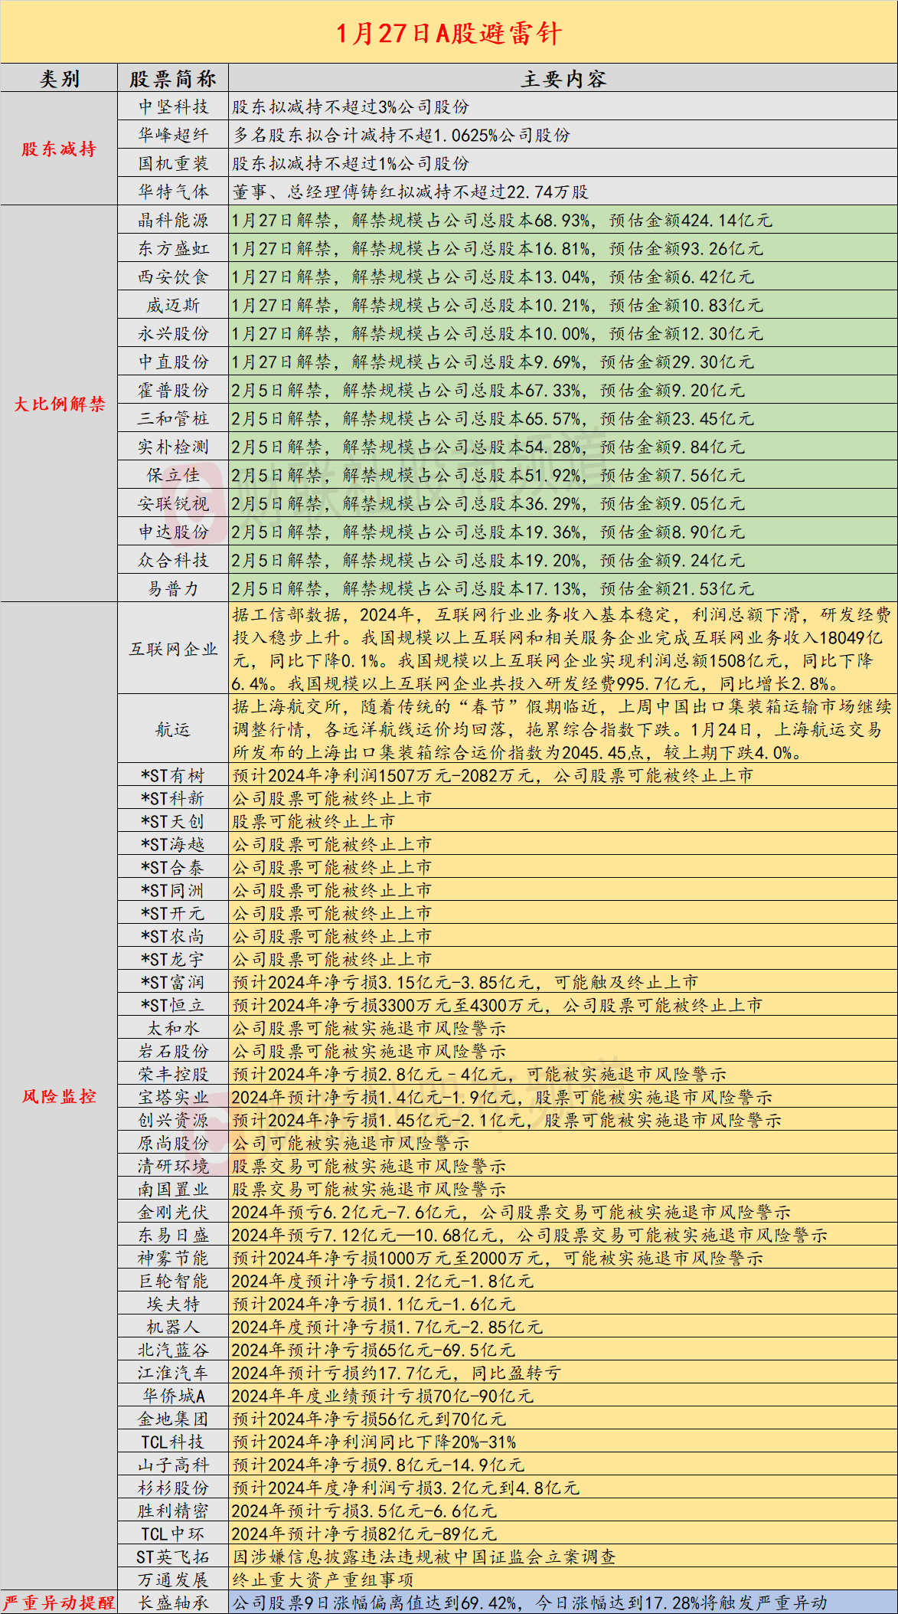Screen dimensions: 898x1614
Task: Select the 东方盛虹 stock name cell
Action: click(173, 248)
